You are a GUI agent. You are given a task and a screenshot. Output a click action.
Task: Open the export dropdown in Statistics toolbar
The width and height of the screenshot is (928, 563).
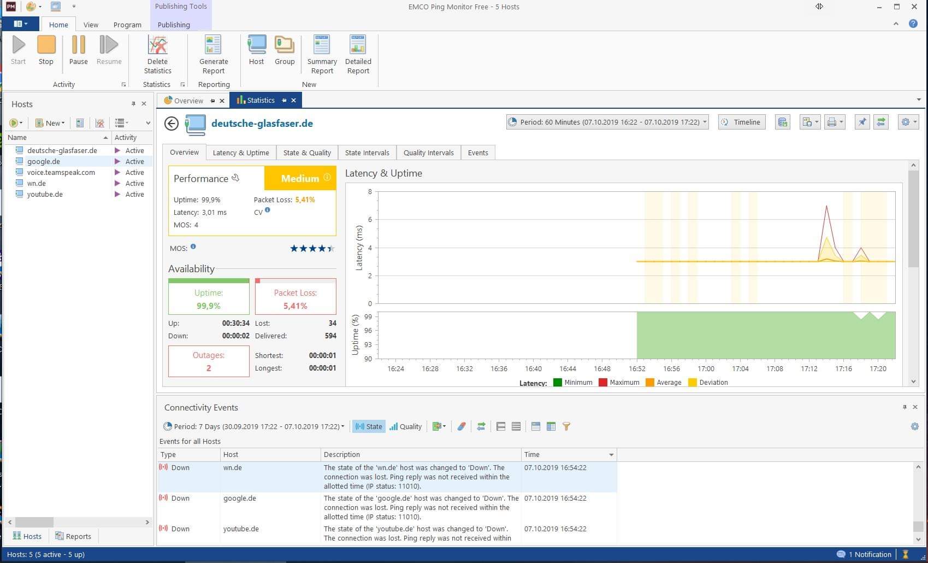(809, 122)
